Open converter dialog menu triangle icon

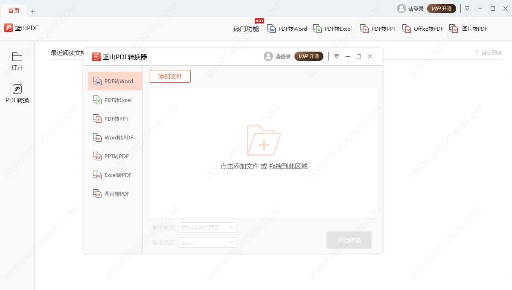tap(337, 56)
